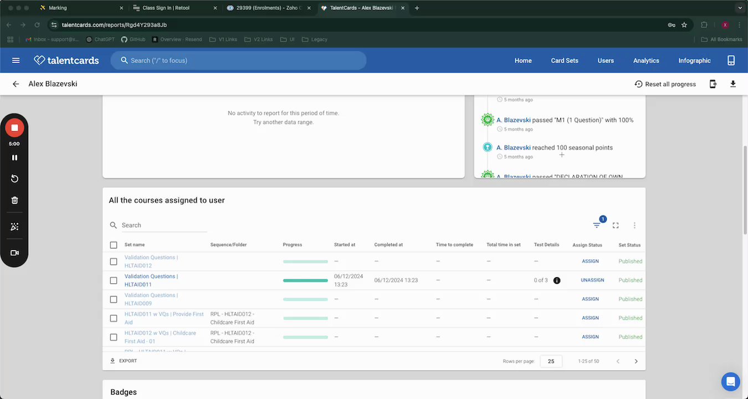Toggle the select-all checkbox in table header
This screenshot has height=399, width=748.
(114, 245)
